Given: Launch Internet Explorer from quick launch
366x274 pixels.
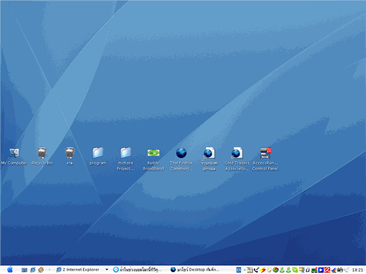Looking at the screenshot, I should pos(33,270).
